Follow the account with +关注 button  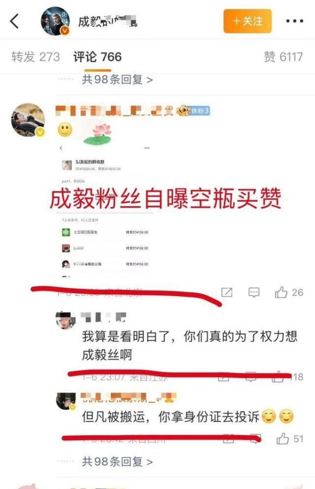click(x=247, y=21)
